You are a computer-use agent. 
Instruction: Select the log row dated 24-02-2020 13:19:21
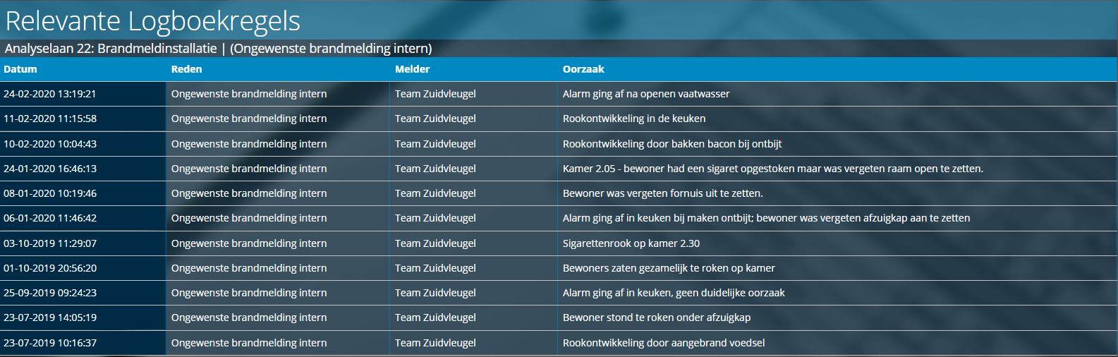tap(559, 94)
